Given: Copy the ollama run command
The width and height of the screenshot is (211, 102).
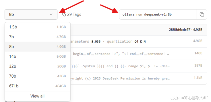Looking at the screenshot, I should [x=202, y=14].
